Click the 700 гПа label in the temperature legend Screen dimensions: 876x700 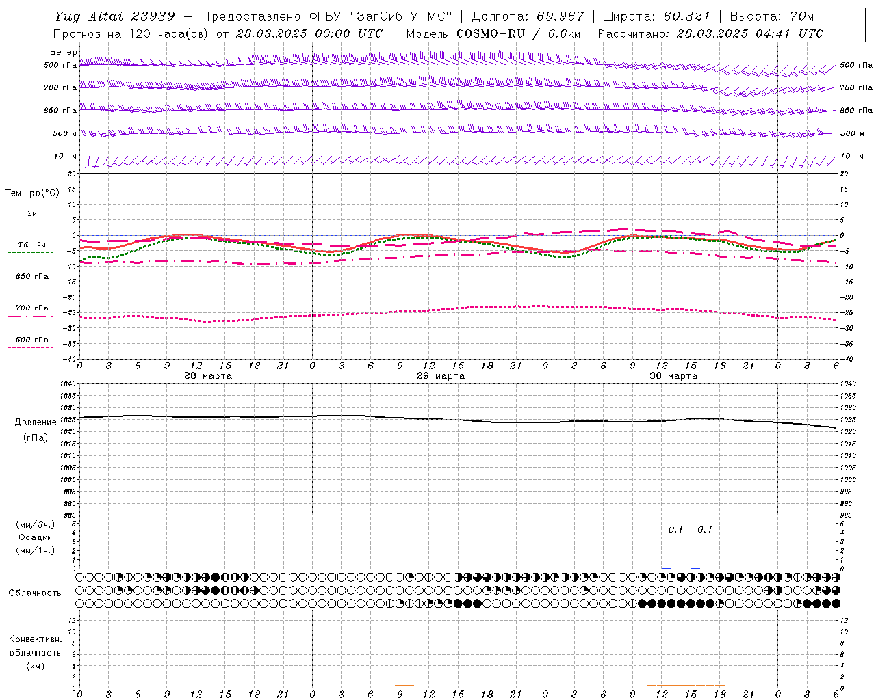click(x=32, y=308)
